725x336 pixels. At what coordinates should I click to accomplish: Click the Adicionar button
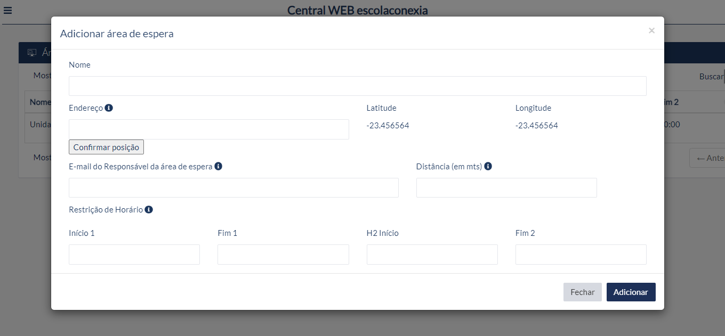click(x=631, y=292)
